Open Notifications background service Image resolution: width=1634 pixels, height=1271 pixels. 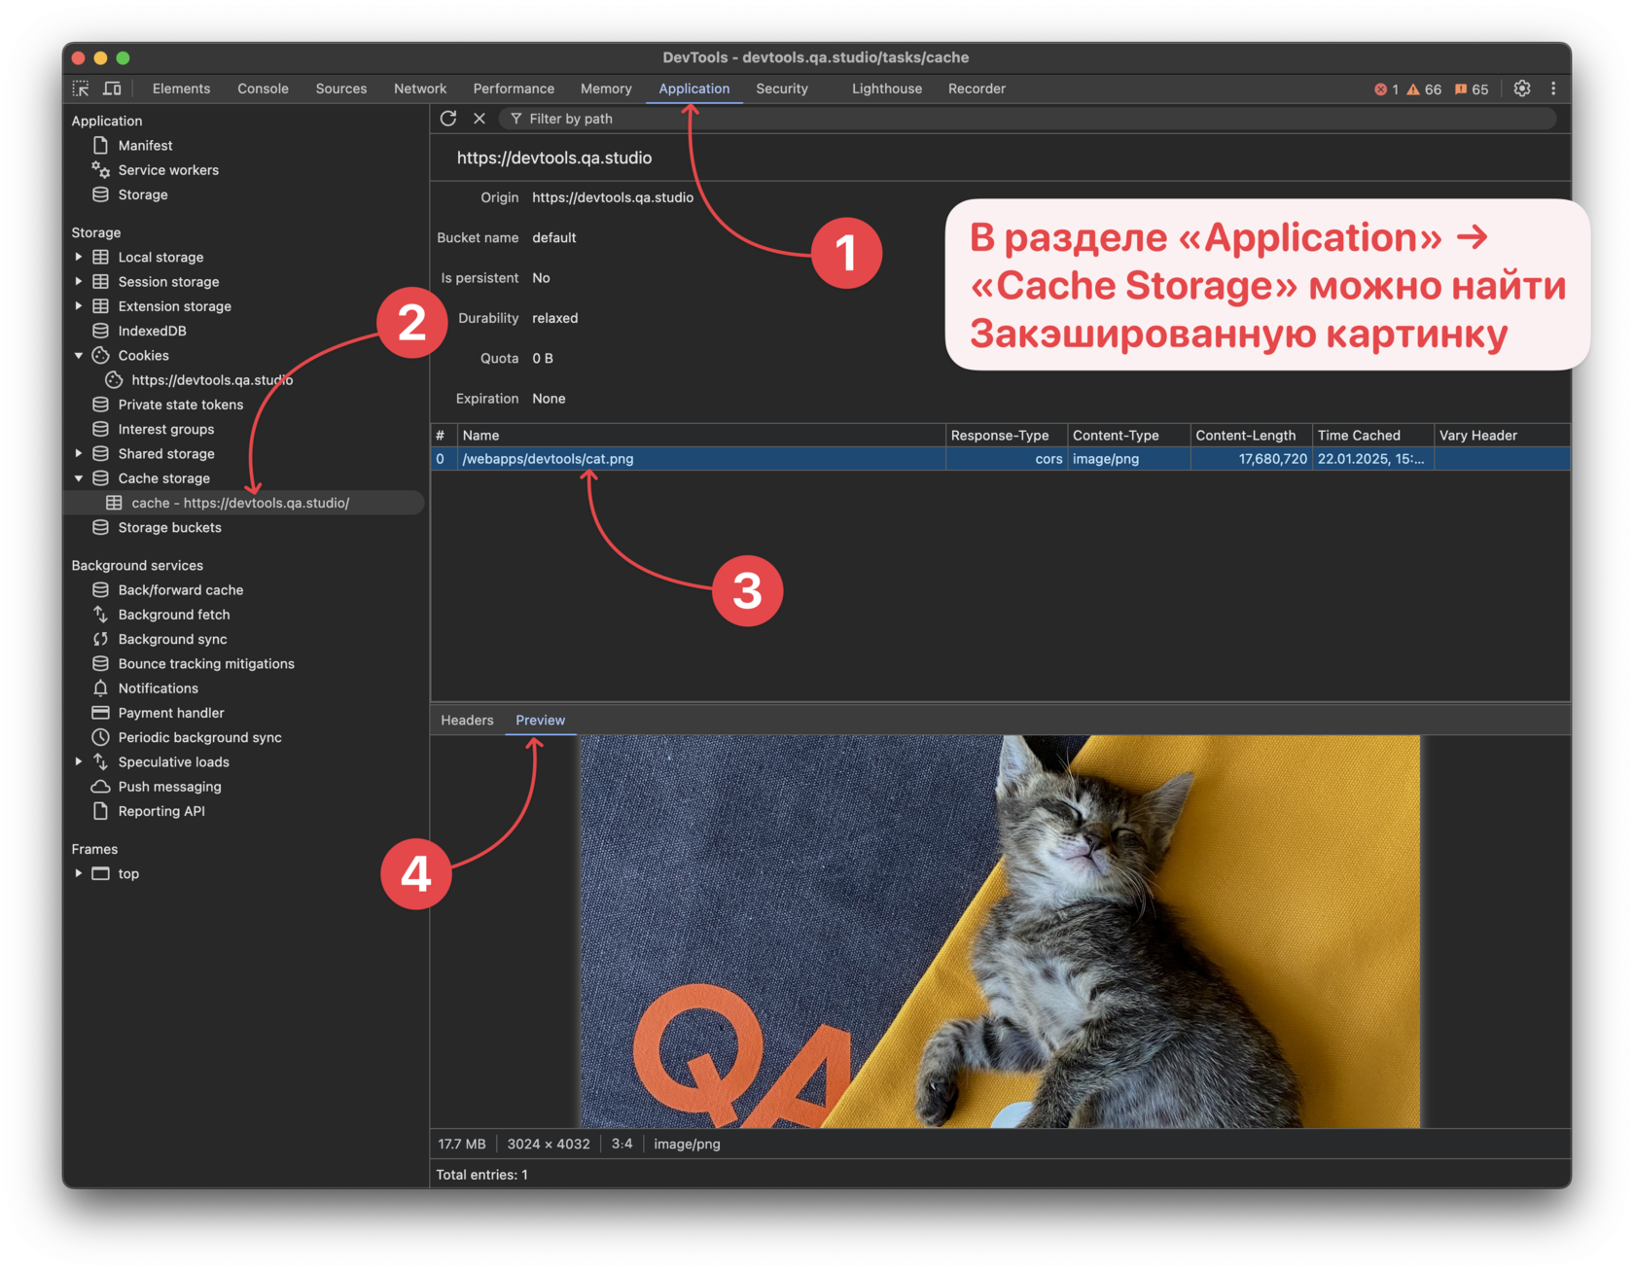pyautogui.click(x=159, y=688)
